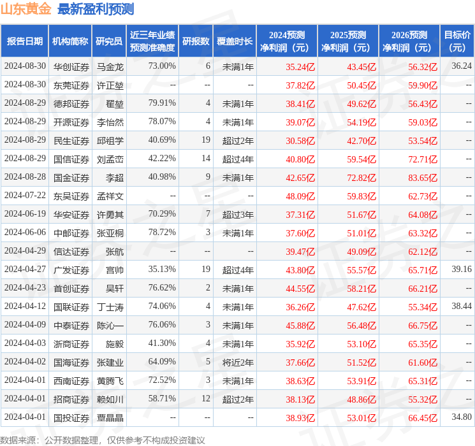Viewport: 475px width, 446px height.
Task: Click coverage duration 将近2年
Action: [x=238, y=363]
